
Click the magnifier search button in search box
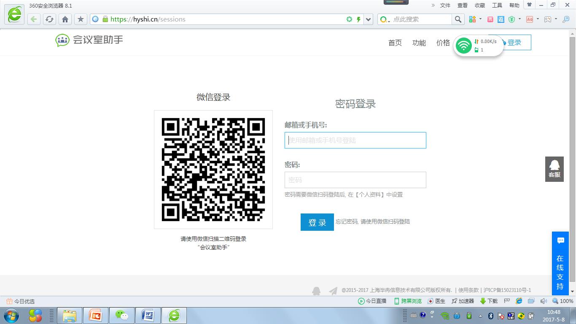point(458,19)
